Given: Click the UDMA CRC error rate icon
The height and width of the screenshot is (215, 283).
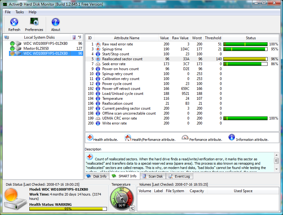Looking at the screenshot, I should pyautogui.click(x=98, y=118).
